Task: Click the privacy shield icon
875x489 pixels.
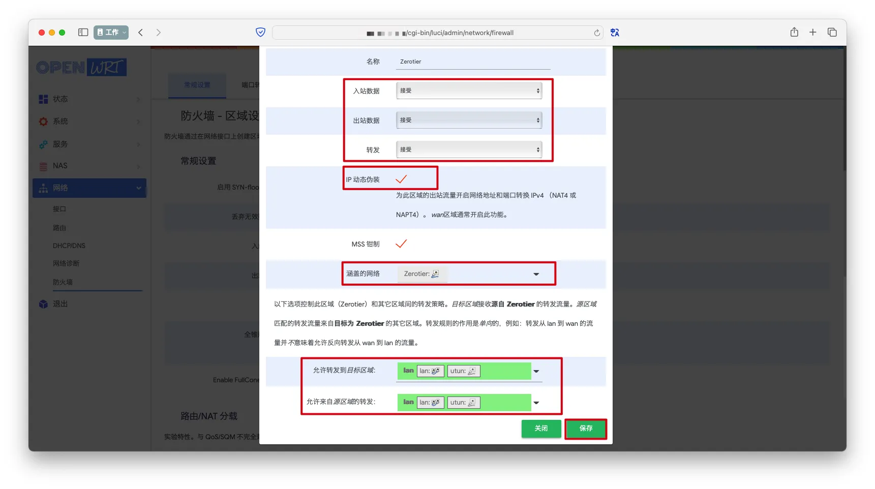Action: (260, 33)
